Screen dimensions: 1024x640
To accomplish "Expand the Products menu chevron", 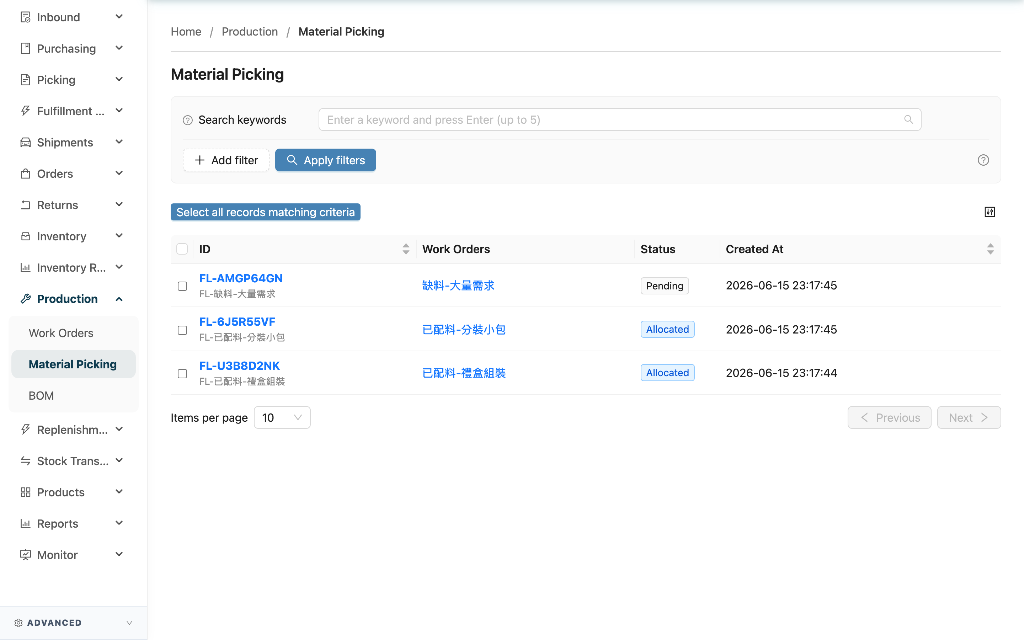I will [119, 492].
